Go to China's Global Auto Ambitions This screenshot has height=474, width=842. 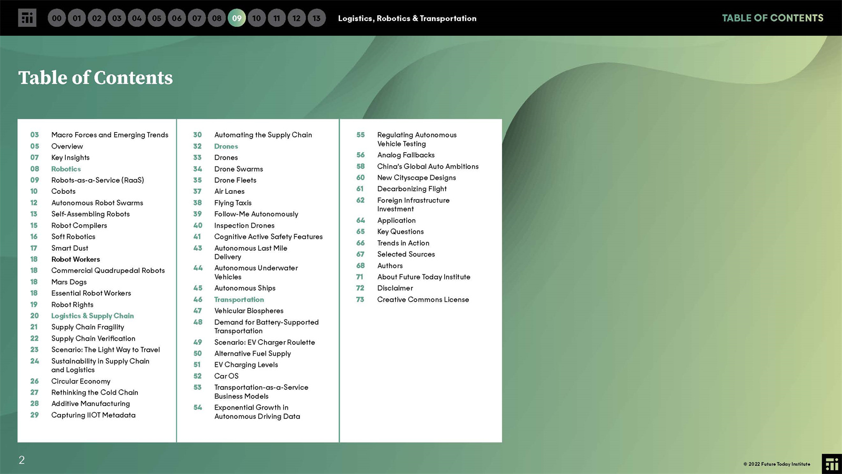pos(427,166)
